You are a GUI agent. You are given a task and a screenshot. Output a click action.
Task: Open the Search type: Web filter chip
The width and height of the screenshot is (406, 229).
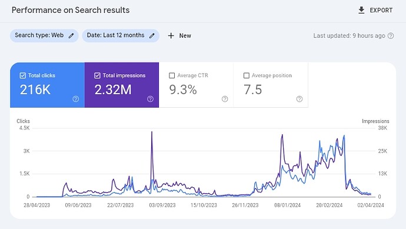click(44, 35)
